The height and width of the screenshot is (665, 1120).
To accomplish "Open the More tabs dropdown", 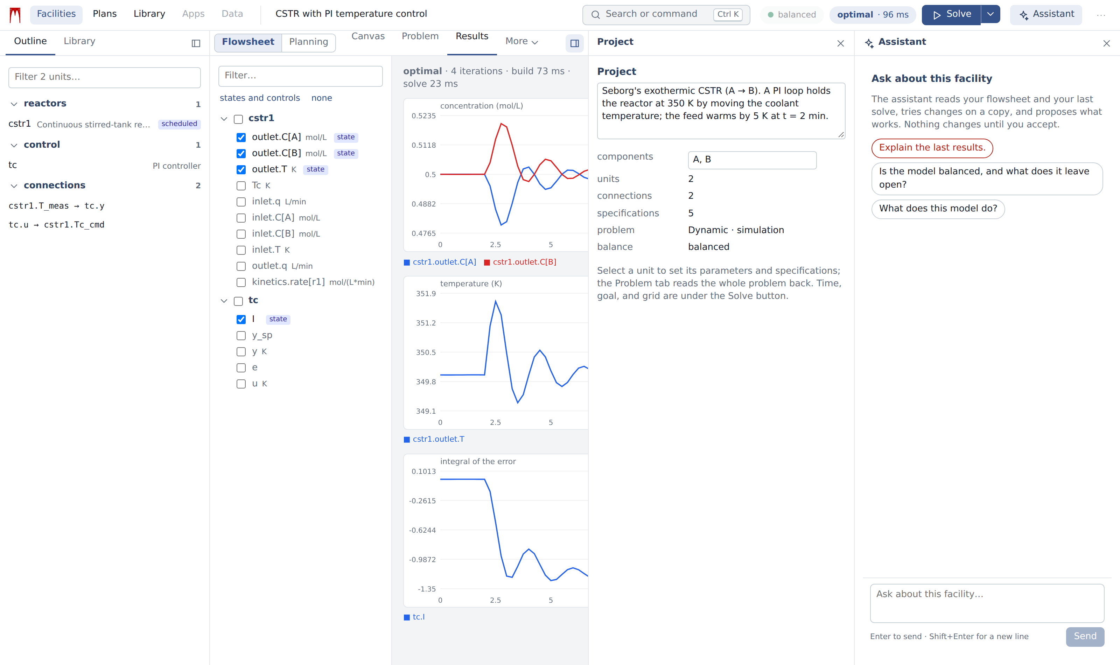I will 521,41.
